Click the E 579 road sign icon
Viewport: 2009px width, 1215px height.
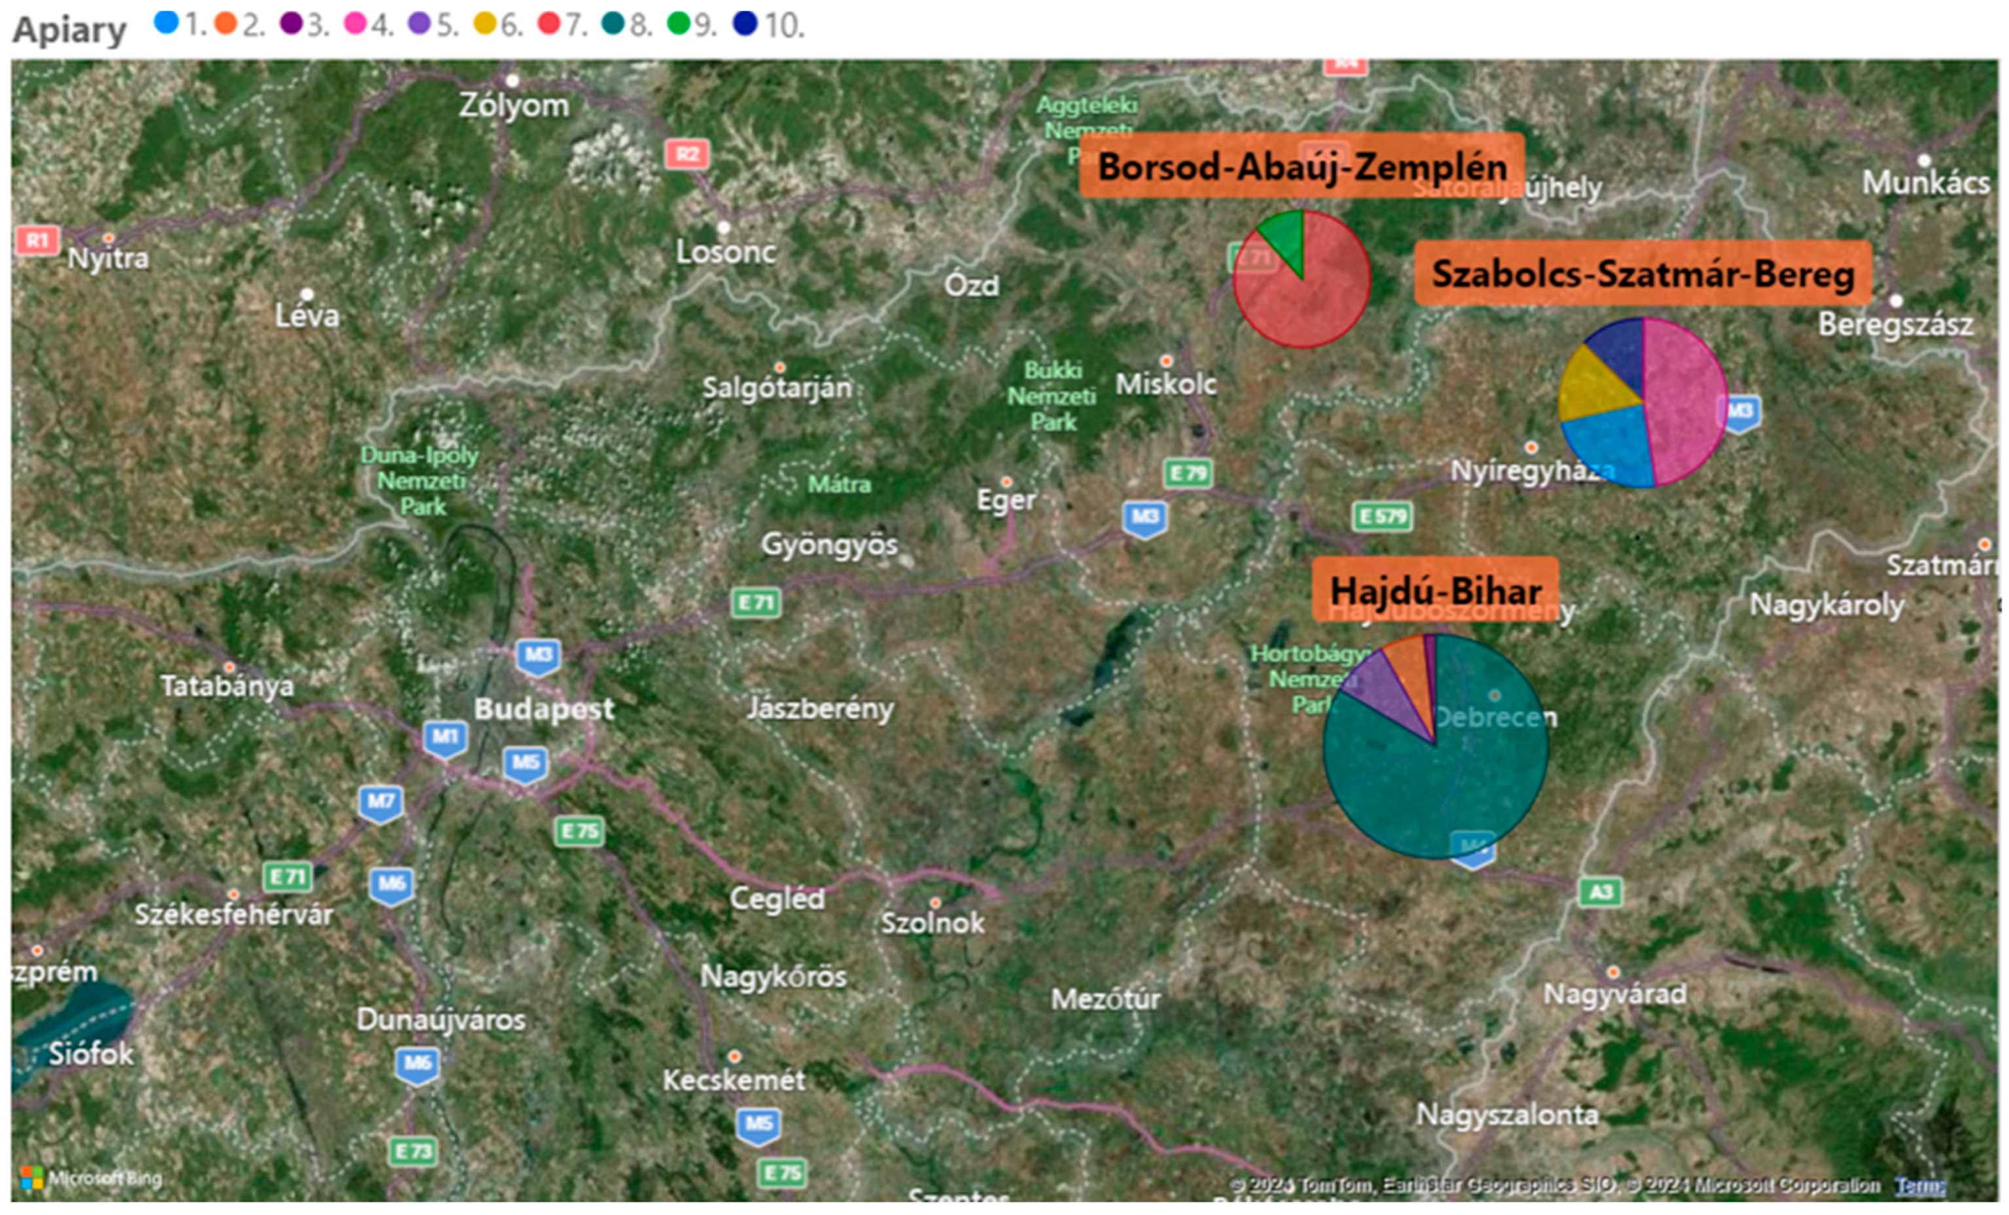coord(1383,516)
